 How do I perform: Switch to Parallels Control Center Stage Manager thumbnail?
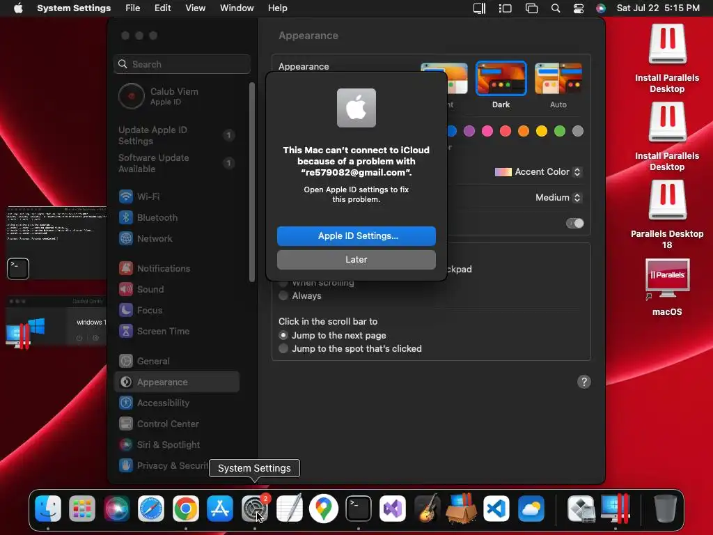[56, 323]
